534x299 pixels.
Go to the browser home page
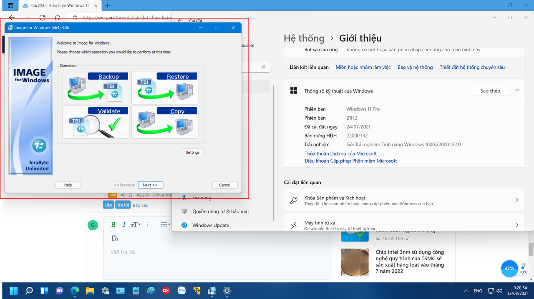[x=58, y=18]
